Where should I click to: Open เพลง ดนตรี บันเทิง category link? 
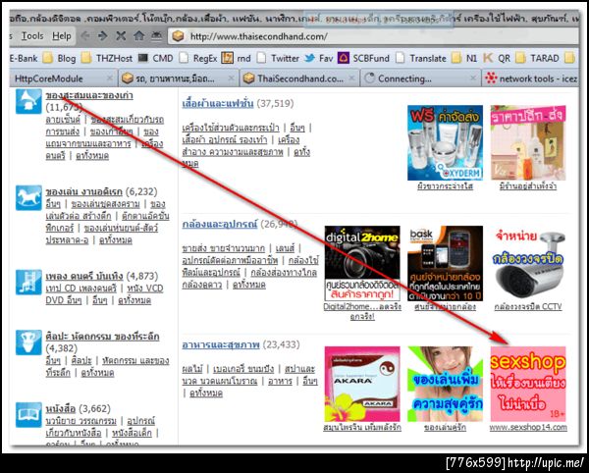coord(84,277)
